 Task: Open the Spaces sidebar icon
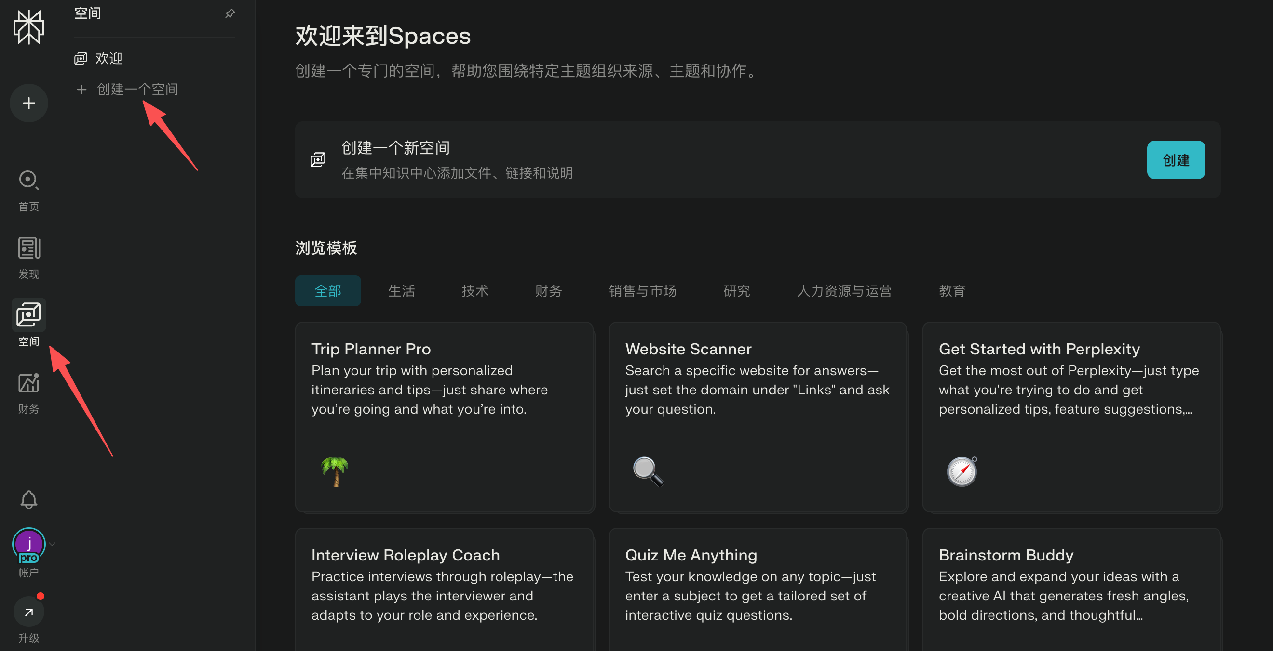click(28, 315)
